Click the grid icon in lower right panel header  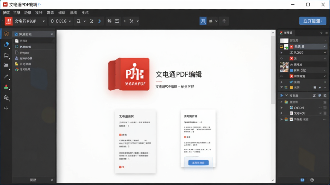click(x=325, y=95)
